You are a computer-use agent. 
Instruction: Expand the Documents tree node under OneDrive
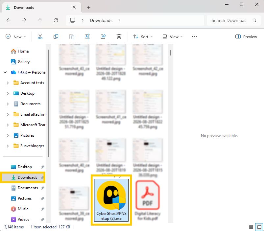(8, 104)
